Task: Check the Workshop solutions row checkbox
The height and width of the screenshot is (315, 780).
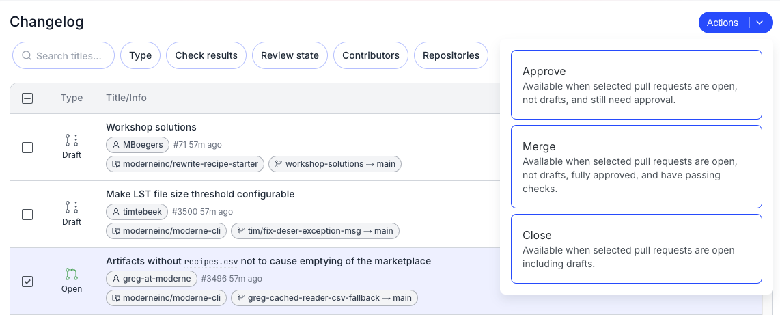Action: tap(27, 148)
